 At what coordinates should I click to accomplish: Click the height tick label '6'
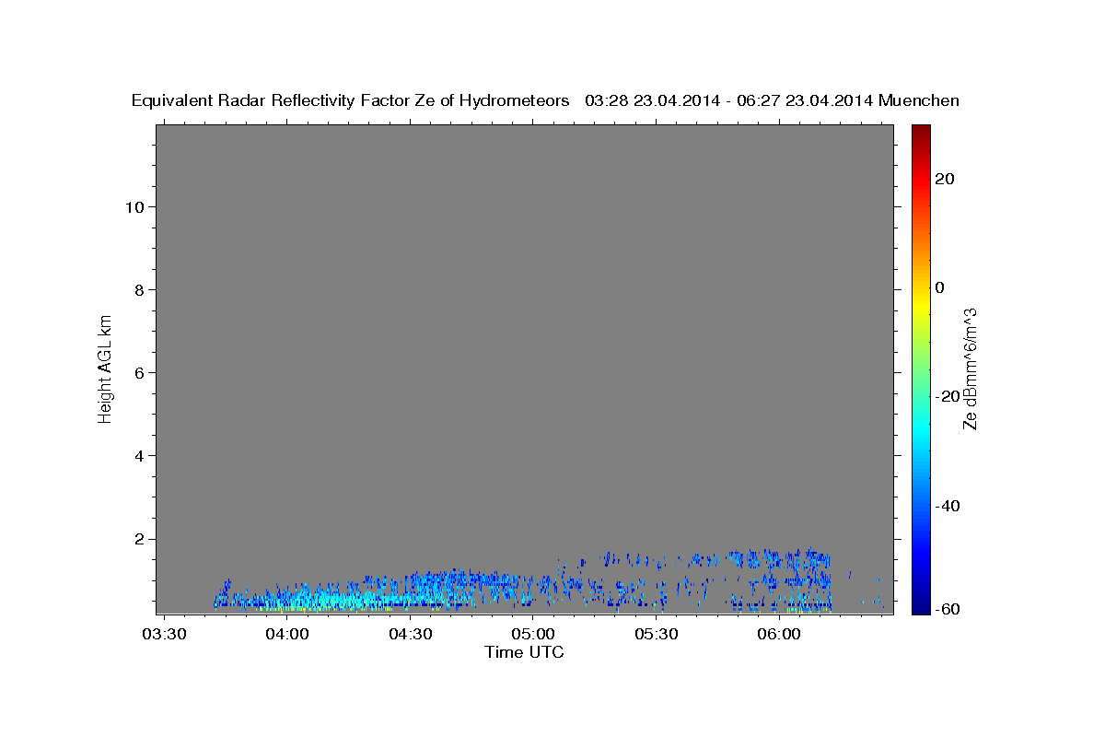point(137,372)
